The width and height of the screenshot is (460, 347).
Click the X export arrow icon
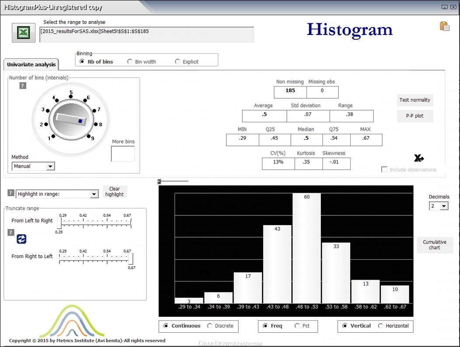(x=418, y=158)
